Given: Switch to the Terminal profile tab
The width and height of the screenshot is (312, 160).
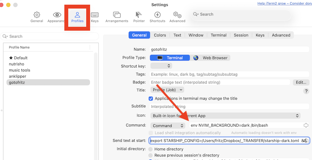Looking at the screenshot, I should (x=219, y=35).
